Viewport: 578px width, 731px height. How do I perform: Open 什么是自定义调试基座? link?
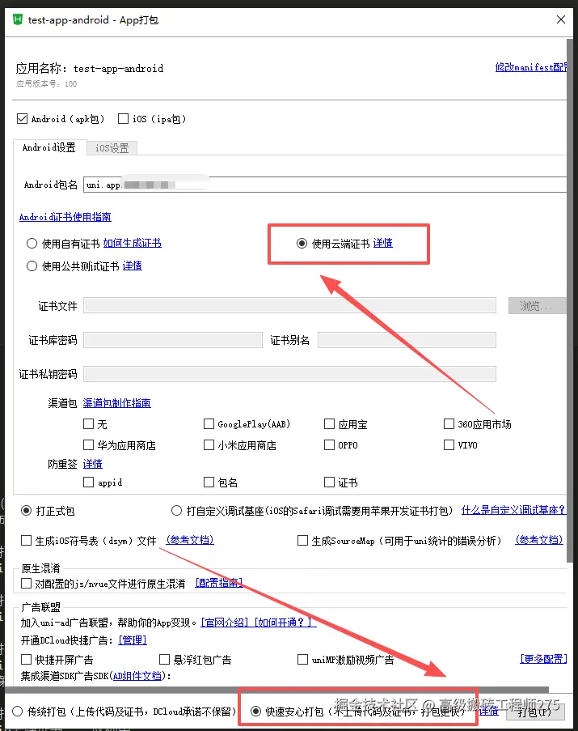(x=513, y=511)
